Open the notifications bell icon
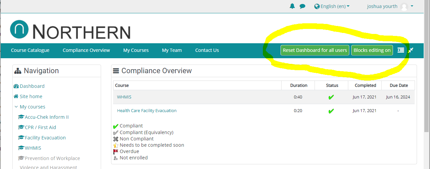430x169 pixels. point(292,6)
